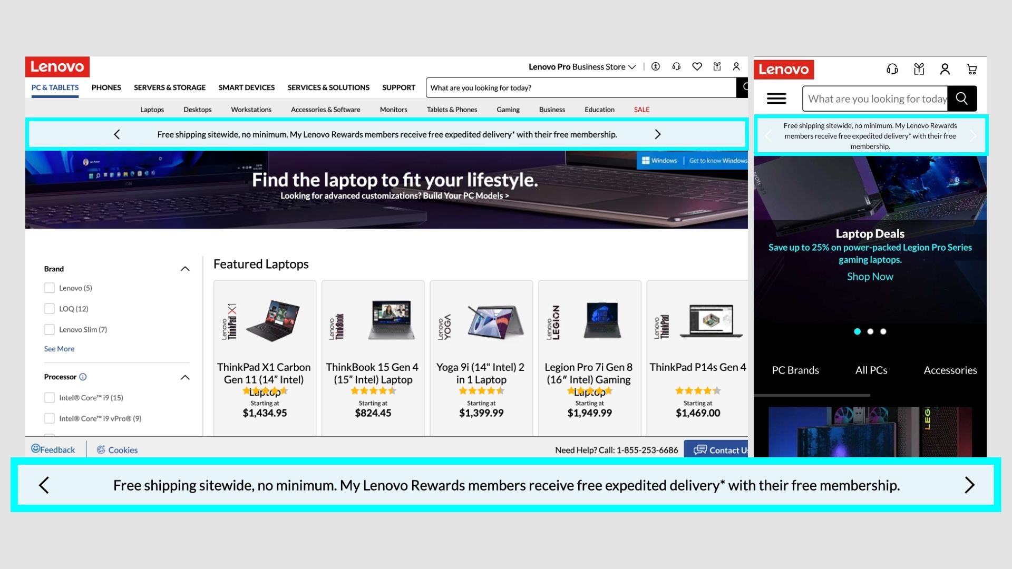The height and width of the screenshot is (569, 1012).
Task: Check Intel Core i9 vPro (9) filter
Action: click(50, 418)
